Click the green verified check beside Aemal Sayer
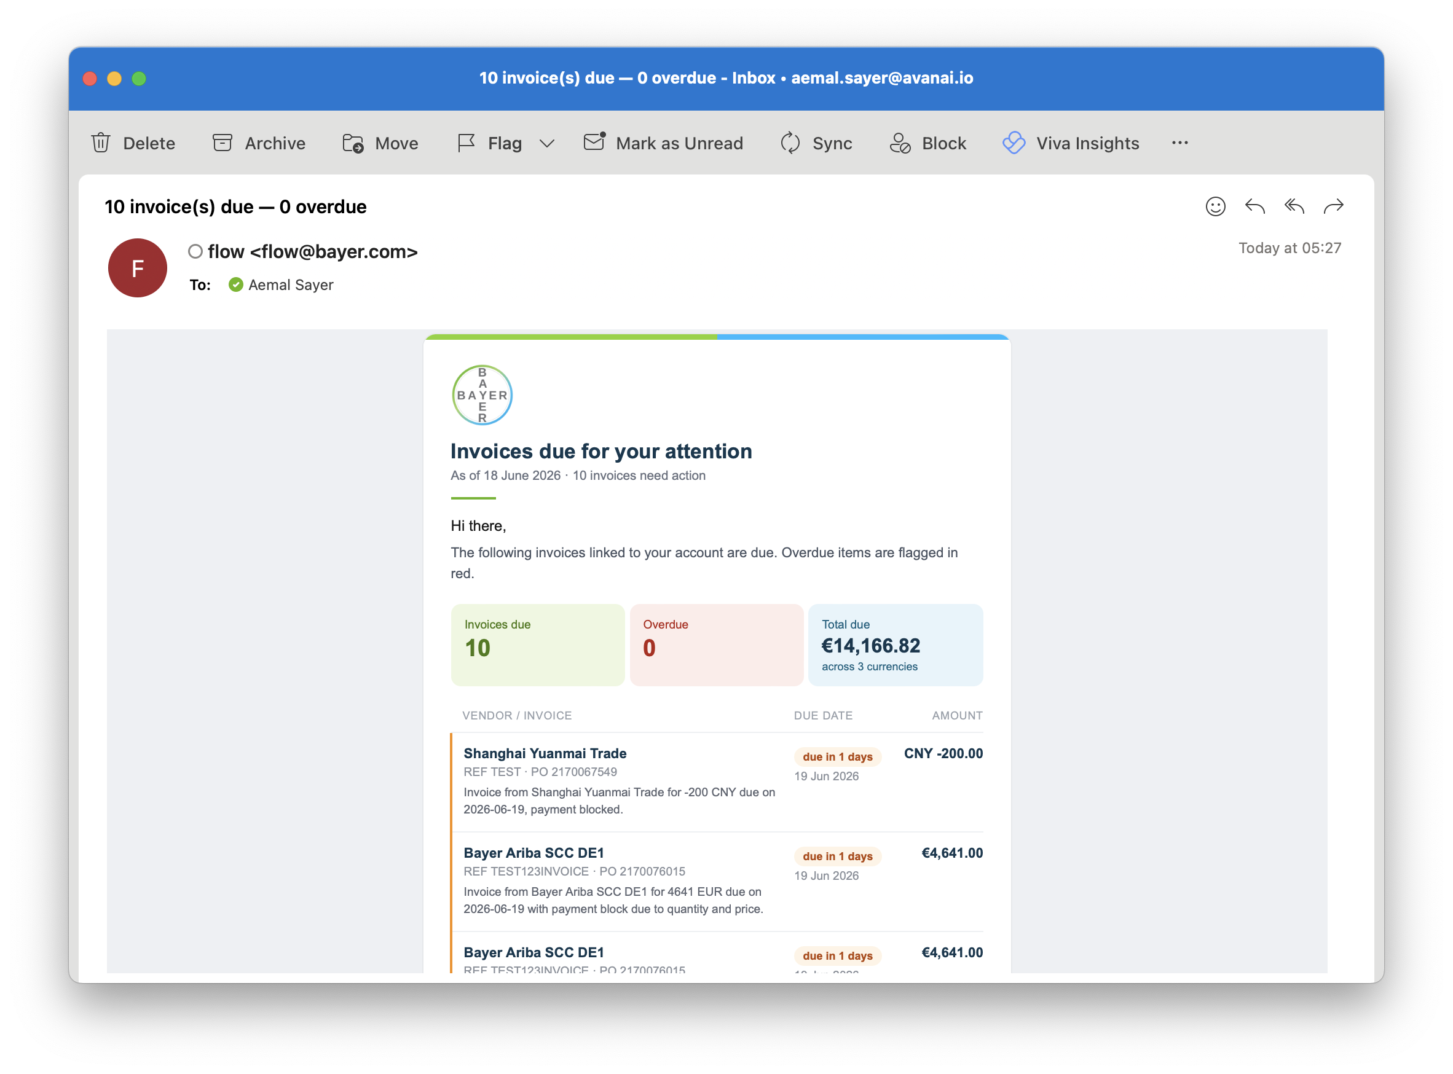The width and height of the screenshot is (1453, 1074). pyautogui.click(x=235, y=284)
